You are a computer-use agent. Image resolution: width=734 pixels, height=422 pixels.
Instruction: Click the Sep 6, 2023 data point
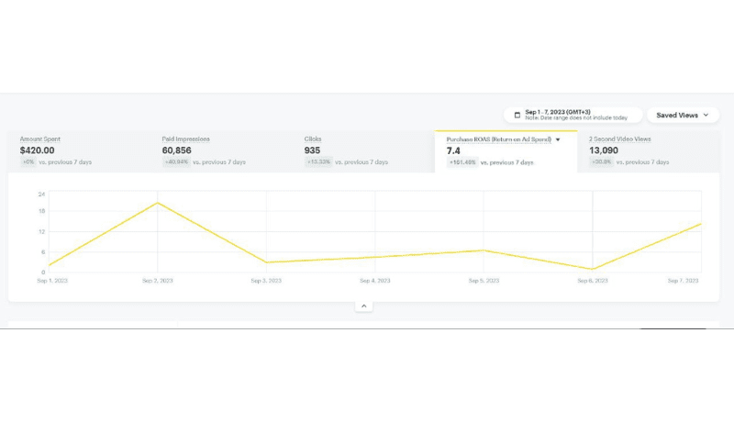pyautogui.click(x=593, y=269)
